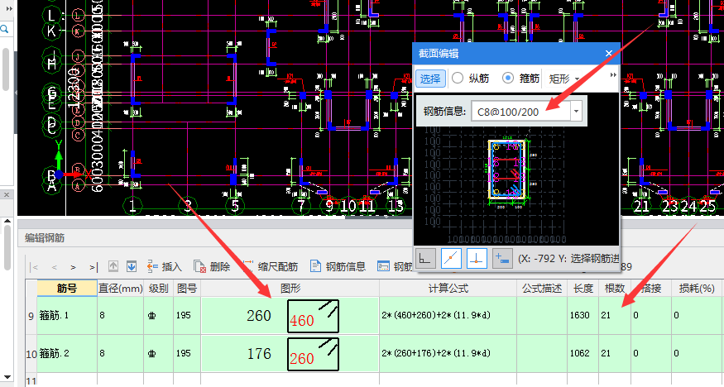Click grid axis bubble 21 in drawing

641,206
